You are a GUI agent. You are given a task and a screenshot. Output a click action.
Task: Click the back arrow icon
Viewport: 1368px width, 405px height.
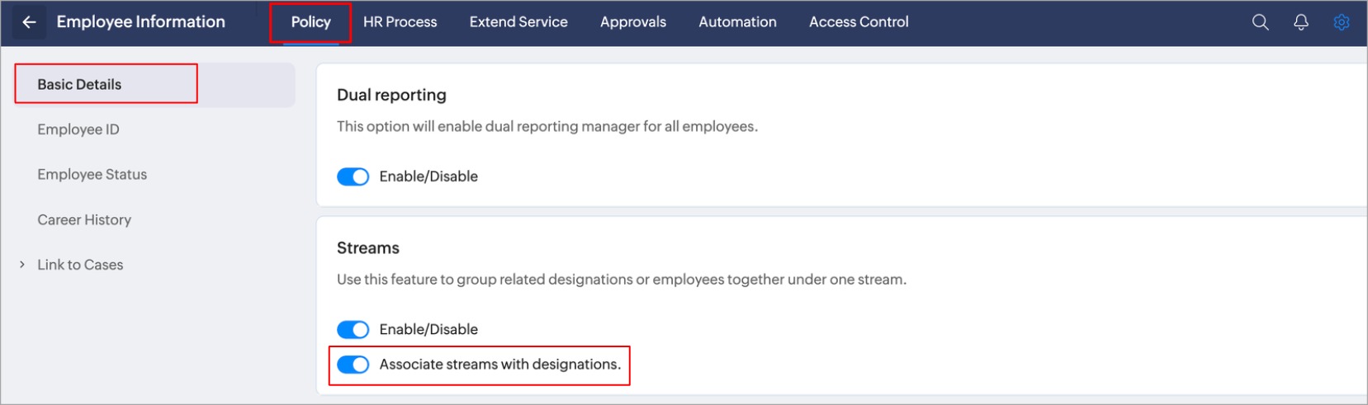point(29,22)
